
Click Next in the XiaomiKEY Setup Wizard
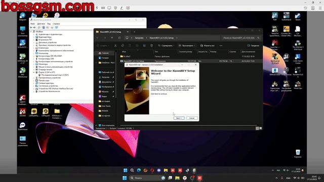coord(179,118)
